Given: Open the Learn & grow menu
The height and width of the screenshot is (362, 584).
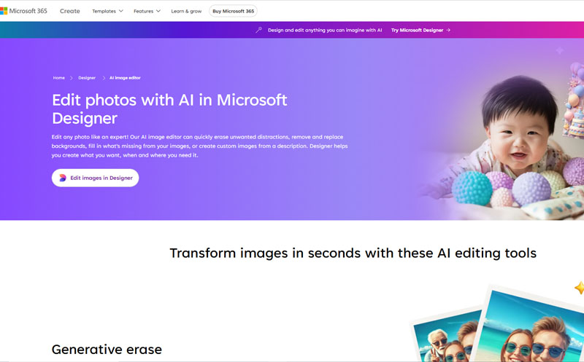Looking at the screenshot, I should tap(186, 11).
